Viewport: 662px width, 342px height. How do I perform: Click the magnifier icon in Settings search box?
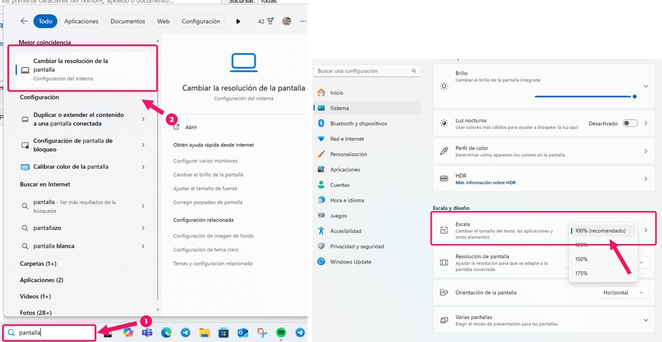[x=414, y=71]
